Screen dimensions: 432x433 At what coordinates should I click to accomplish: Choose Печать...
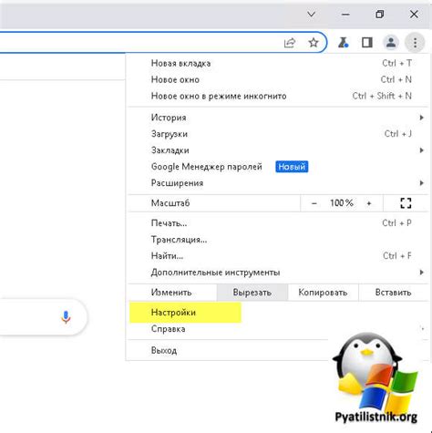pos(278,223)
